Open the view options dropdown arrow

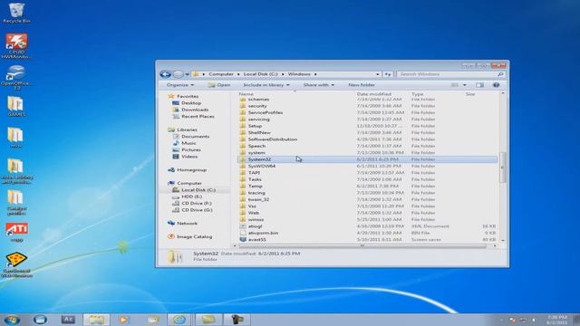(465, 85)
